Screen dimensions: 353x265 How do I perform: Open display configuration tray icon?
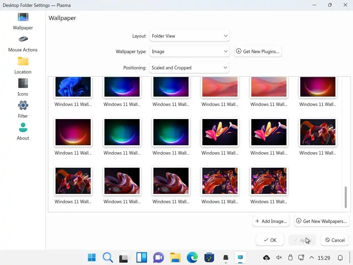click(x=301, y=257)
